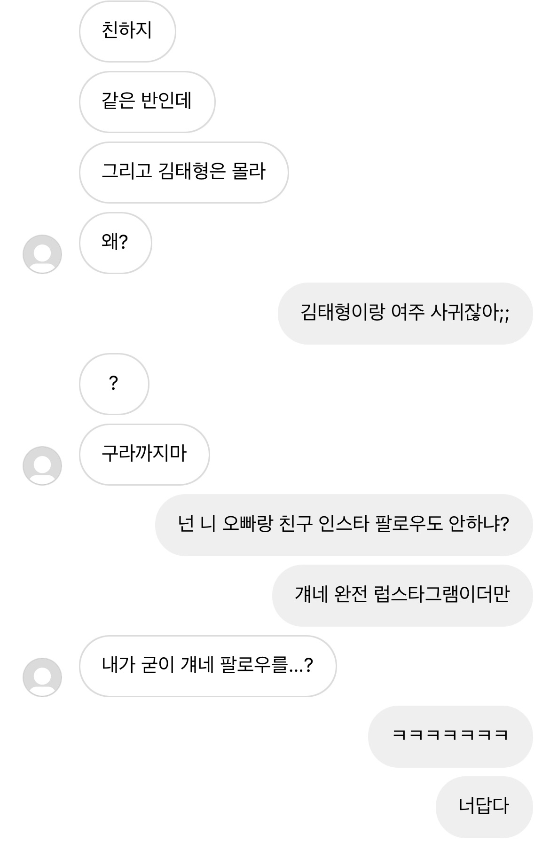Screen dimensions: 550x842
Task: Select the sent message "김태형이랑 여주 사귀잖아;;"
Action: [x=405, y=313]
